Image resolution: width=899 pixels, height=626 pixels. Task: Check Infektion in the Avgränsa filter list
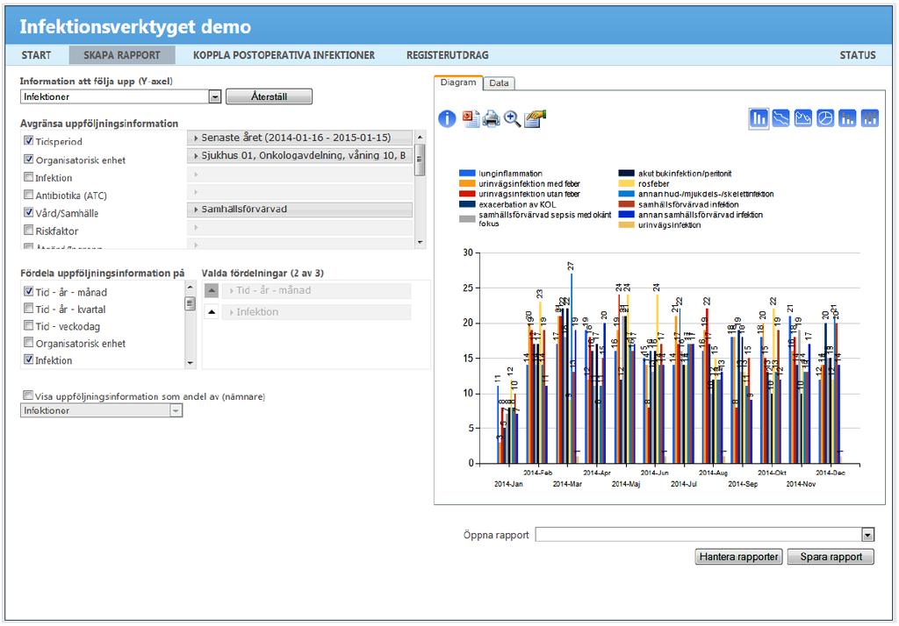click(x=29, y=177)
